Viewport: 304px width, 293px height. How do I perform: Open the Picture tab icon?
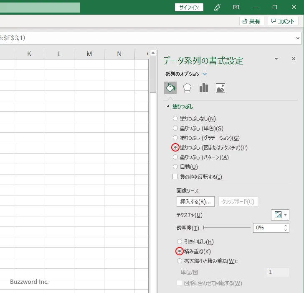(x=220, y=88)
